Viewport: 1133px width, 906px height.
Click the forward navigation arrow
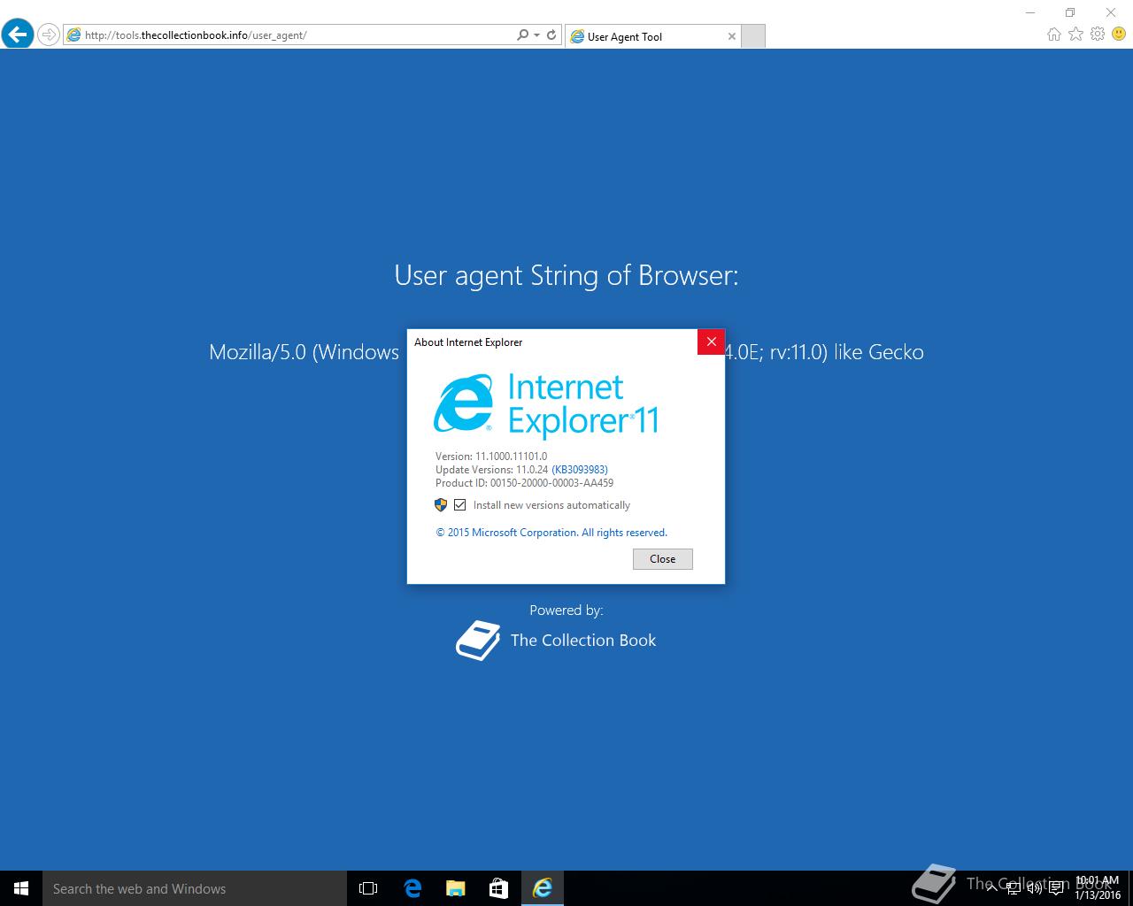click(49, 35)
